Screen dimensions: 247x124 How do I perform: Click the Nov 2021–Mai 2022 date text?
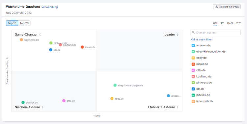19,13
